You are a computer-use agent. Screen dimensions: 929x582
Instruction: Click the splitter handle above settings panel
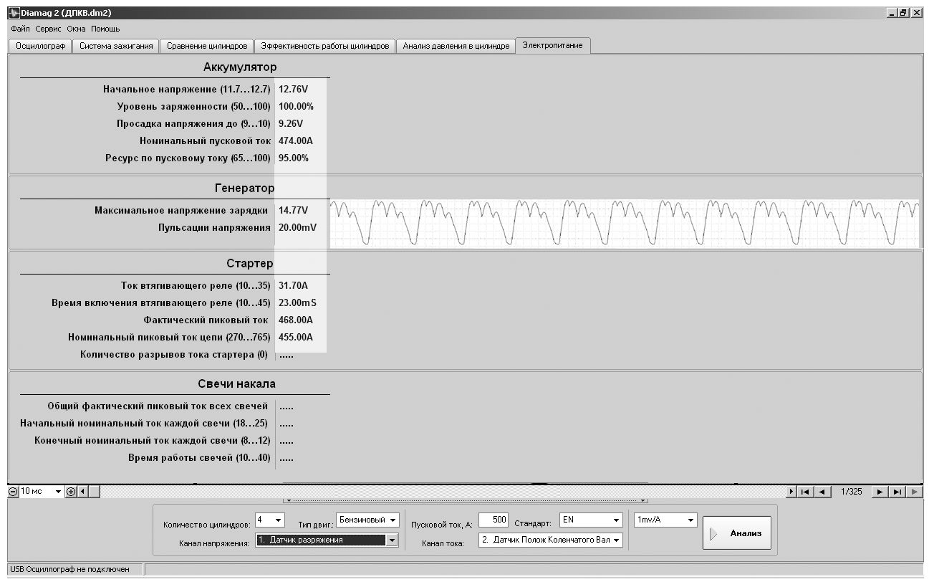466,500
